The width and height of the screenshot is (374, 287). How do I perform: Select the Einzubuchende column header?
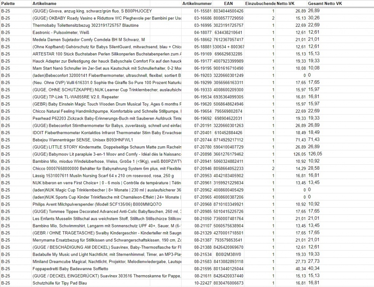(x=260, y=3)
